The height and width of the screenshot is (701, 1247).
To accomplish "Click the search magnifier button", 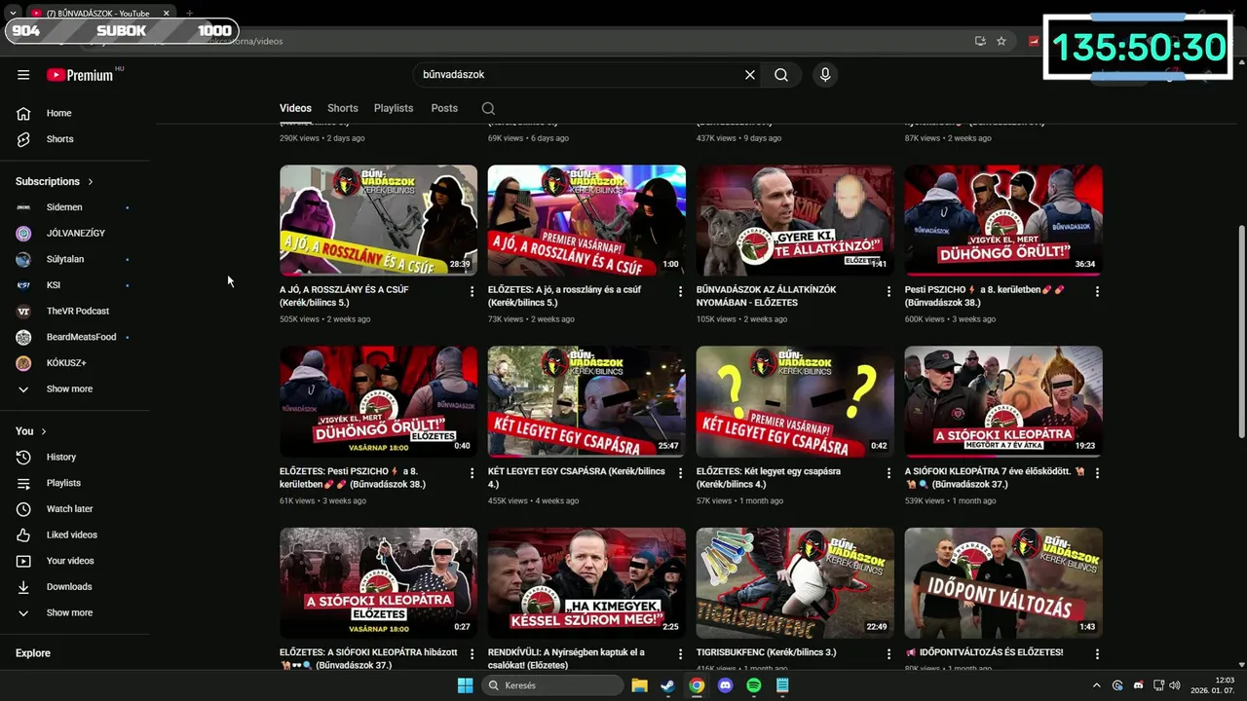I will click(781, 75).
